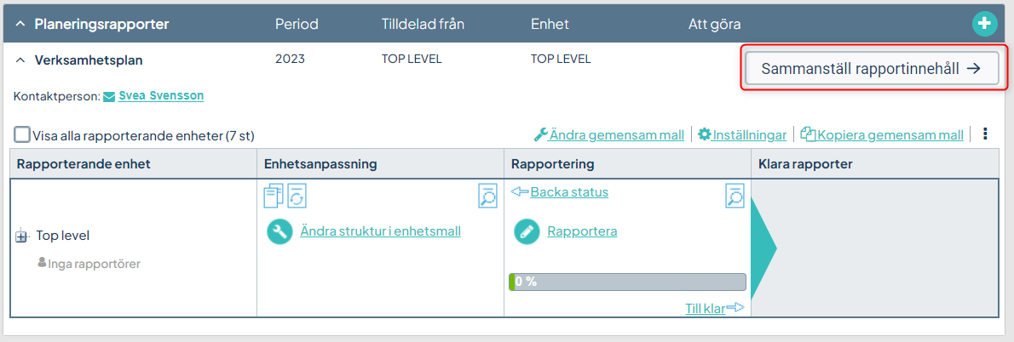1014x342 pixels.
Task: Click Sammanställ rapportinnehåll button
Action: (x=873, y=70)
